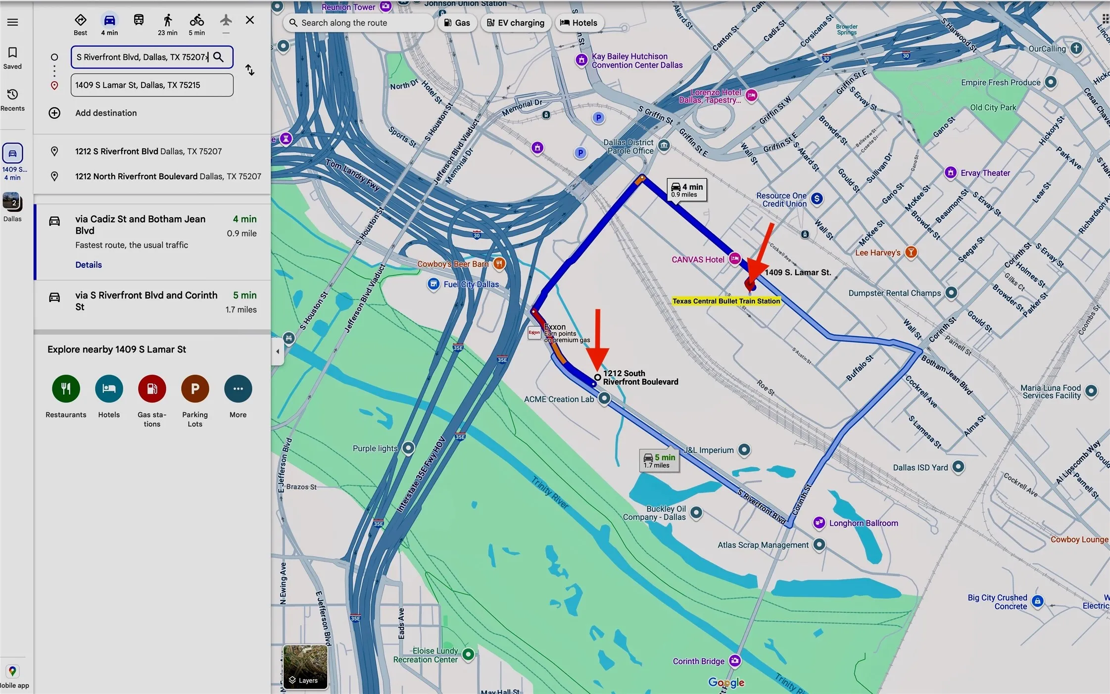Click the Hotels filter chip on map

click(578, 23)
